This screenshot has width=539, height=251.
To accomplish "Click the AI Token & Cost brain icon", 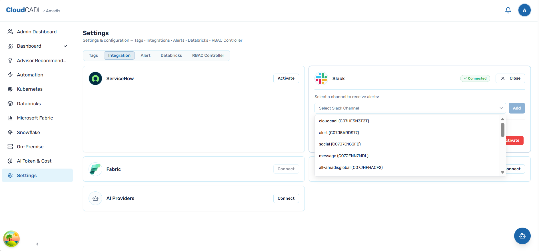I will click(10, 161).
